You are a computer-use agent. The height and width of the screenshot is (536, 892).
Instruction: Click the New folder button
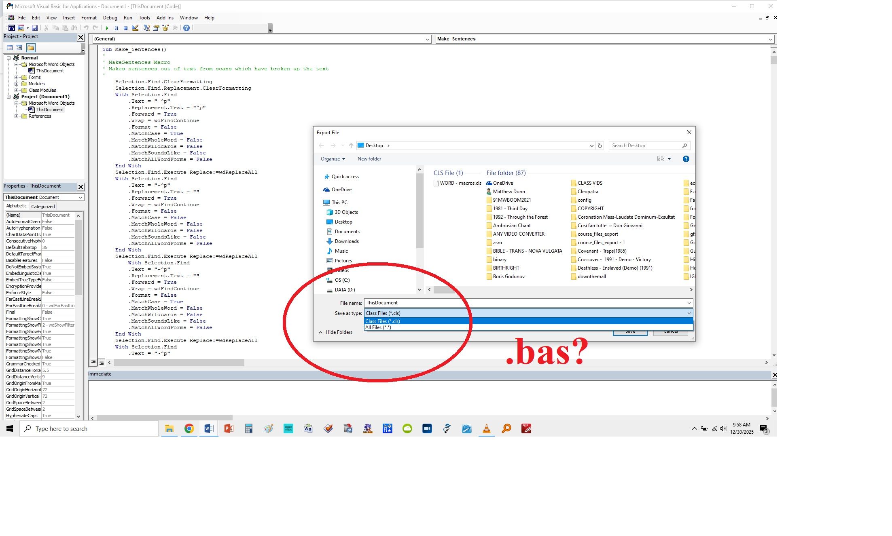point(369,159)
